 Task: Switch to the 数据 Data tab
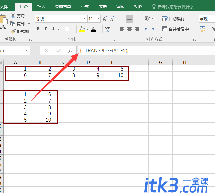[x=103, y=7]
